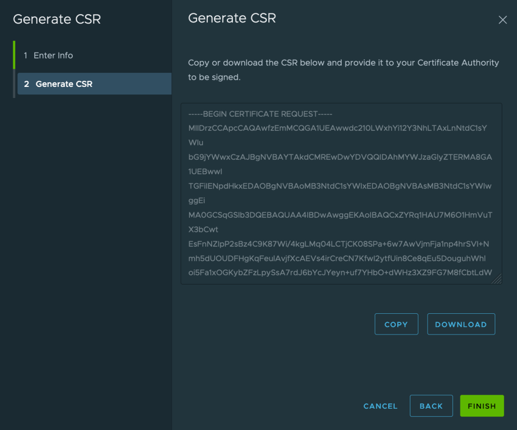Click the CSR line starting with EsFnNZlpP2sBz4
The height and width of the screenshot is (430, 517).
pos(339,245)
